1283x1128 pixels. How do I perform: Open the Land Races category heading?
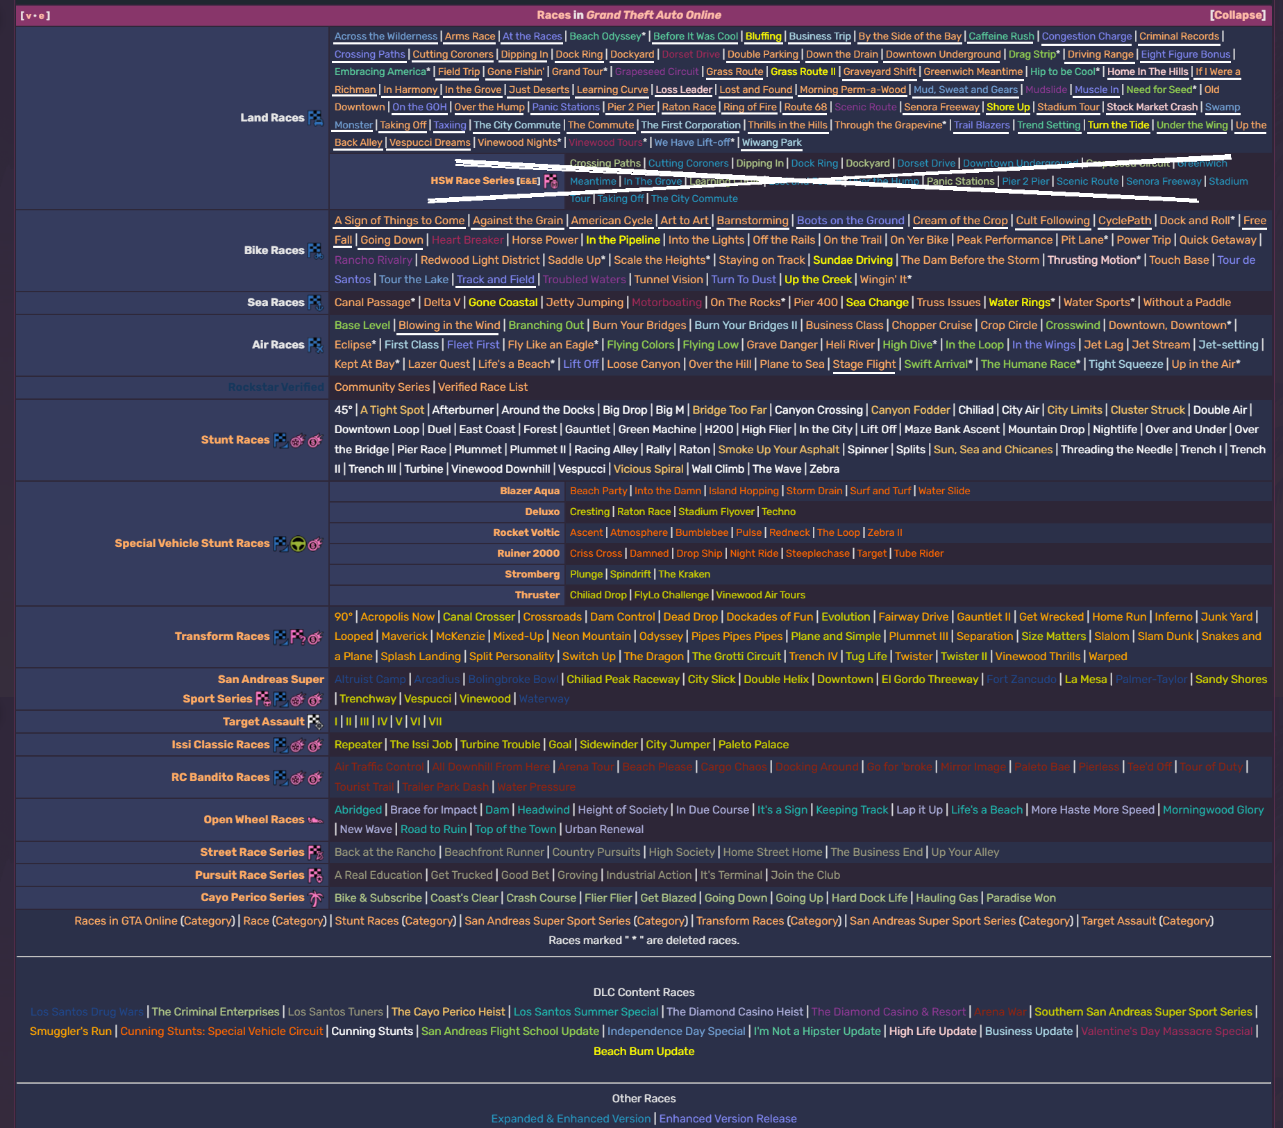(272, 118)
